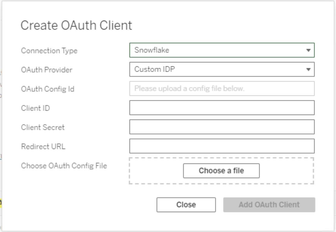Click the Client ID label text
Image resolution: width=336 pixels, height=232 pixels.
[35, 108]
